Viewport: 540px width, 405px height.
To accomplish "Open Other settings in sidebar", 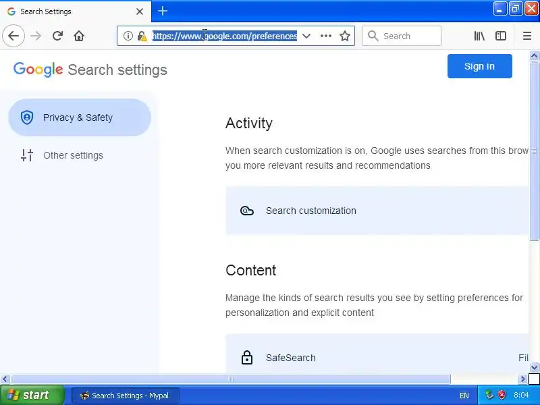I will pyautogui.click(x=80, y=155).
